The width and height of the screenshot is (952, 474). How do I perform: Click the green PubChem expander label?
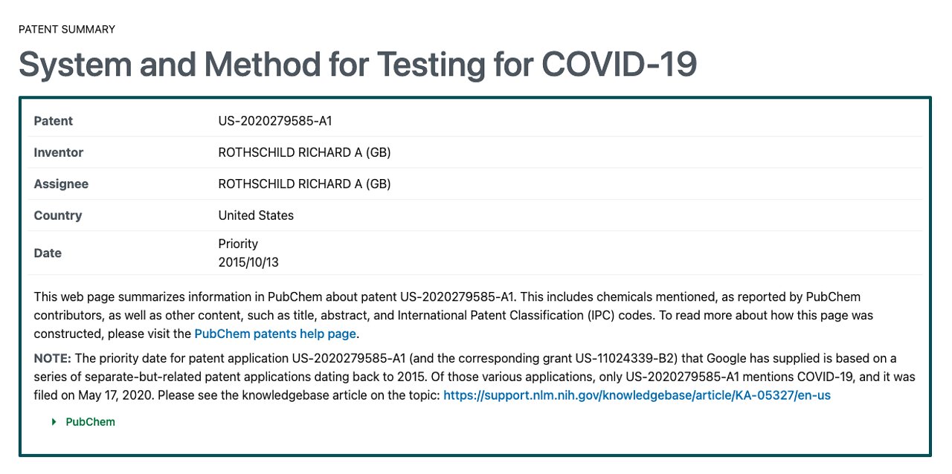[90, 422]
